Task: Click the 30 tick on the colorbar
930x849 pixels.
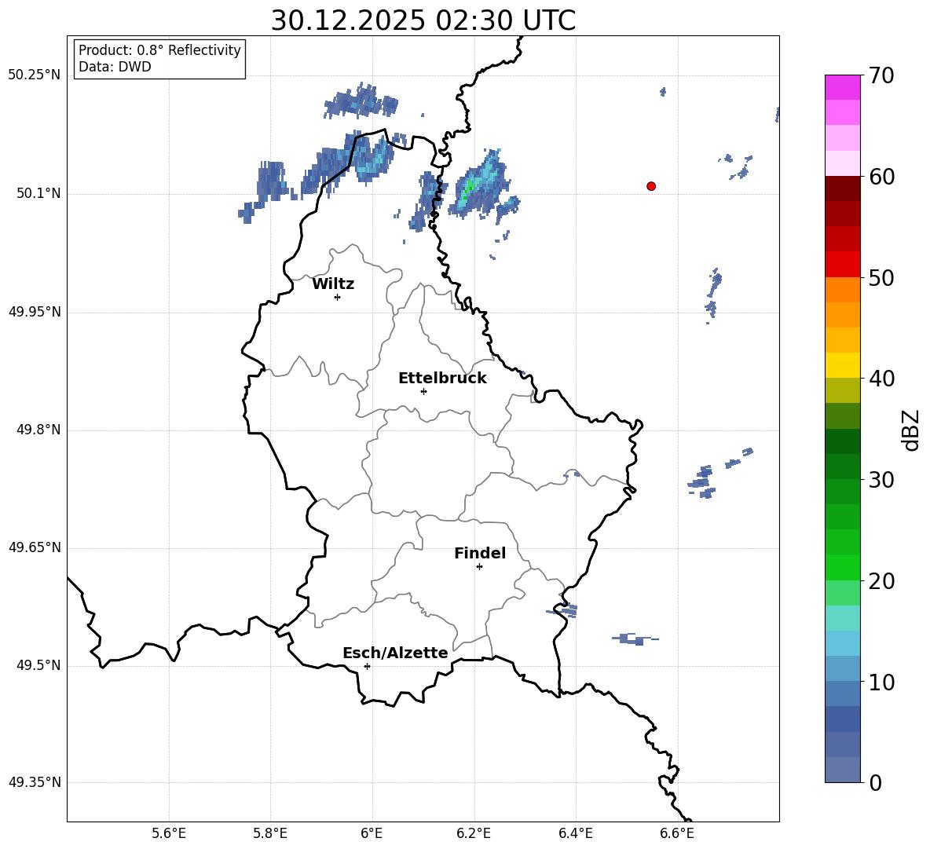Action: pos(882,480)
